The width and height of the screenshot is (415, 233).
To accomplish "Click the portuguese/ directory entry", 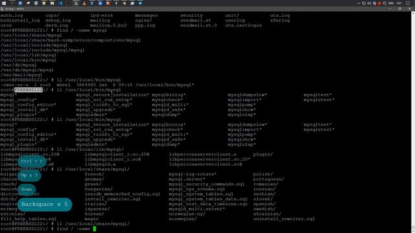I will point(268,179).
